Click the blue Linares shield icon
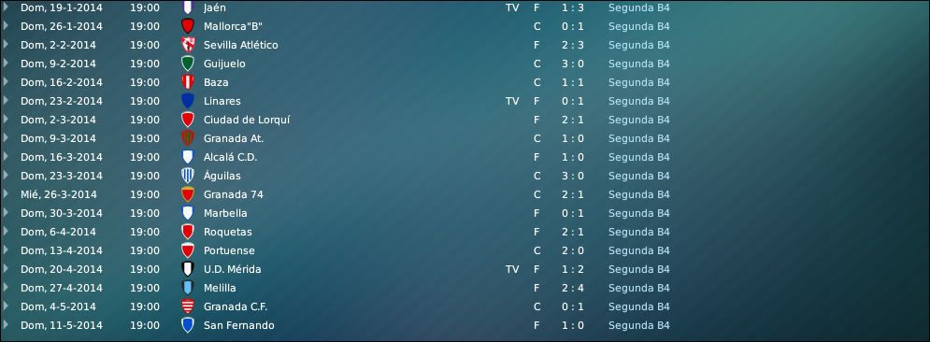Viewport: 930px width, 342px height. (x=188, y=101)
